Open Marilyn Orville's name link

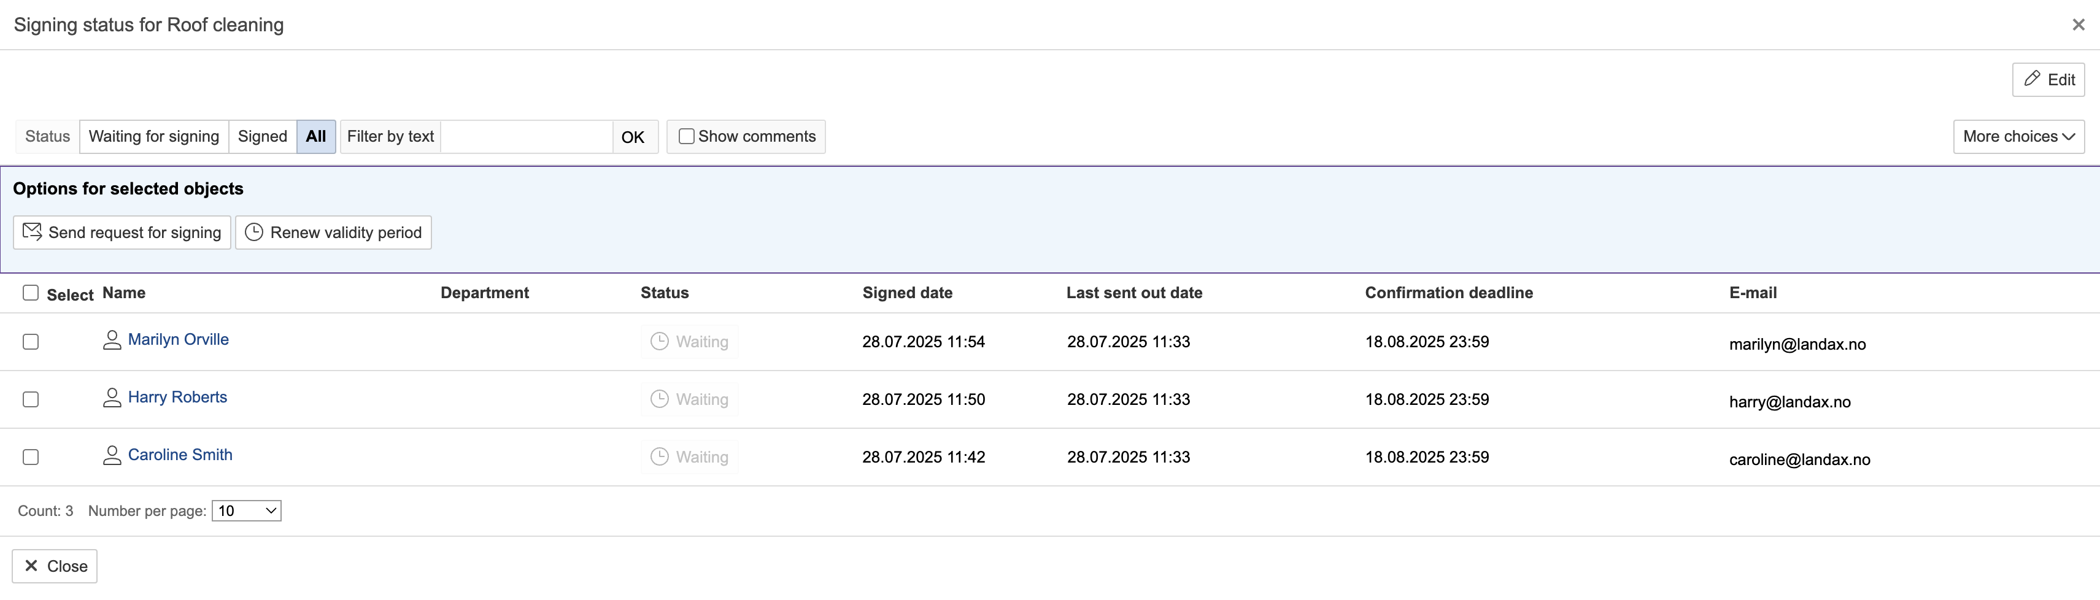[x=178, y=340]
